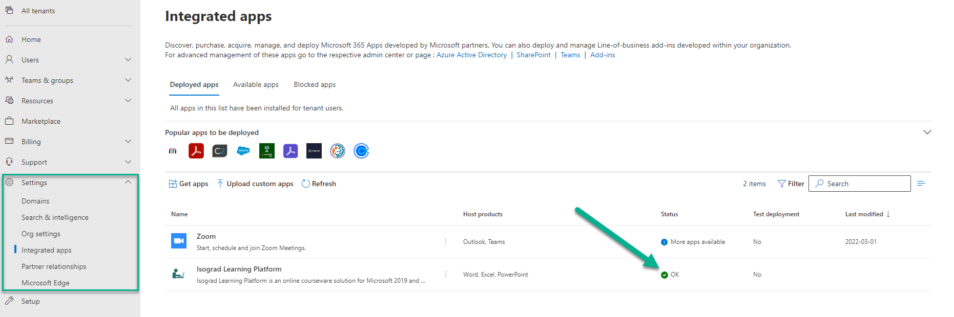Sort by Last modified column

point(867,214)
